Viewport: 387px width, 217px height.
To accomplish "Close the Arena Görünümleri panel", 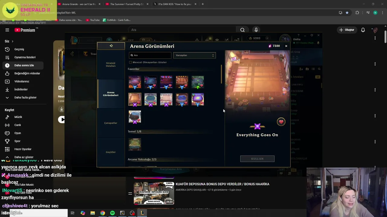I will (286, 46).
